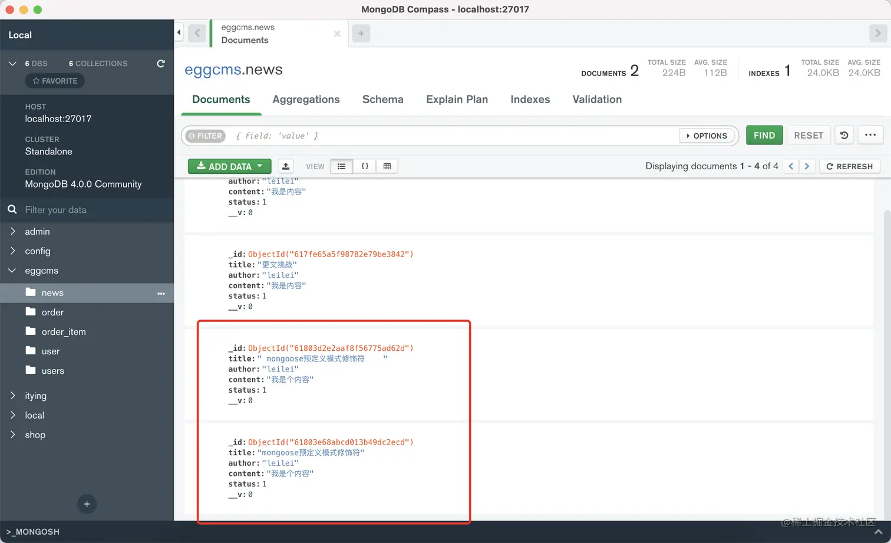Expand the itying database
Viewport: 891px width, 543px height.
point(12,395)
